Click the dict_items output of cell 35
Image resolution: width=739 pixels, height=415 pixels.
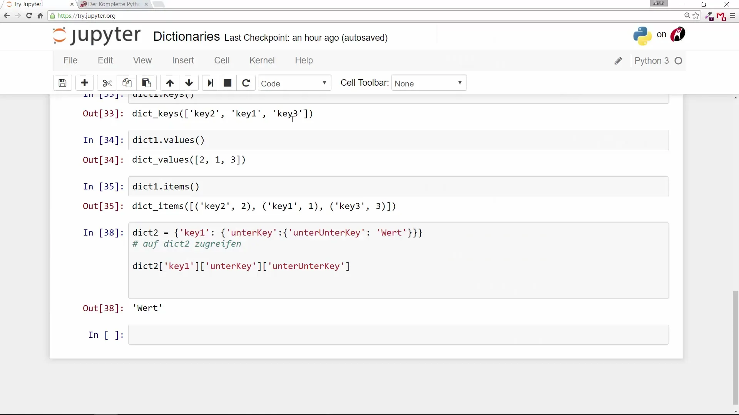click(264, 206)
